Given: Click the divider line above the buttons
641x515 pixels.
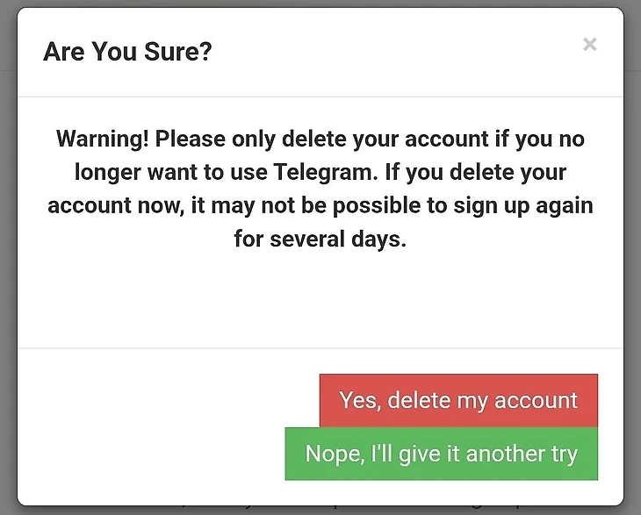Looking at the screenshot, I should pos(320,348).
